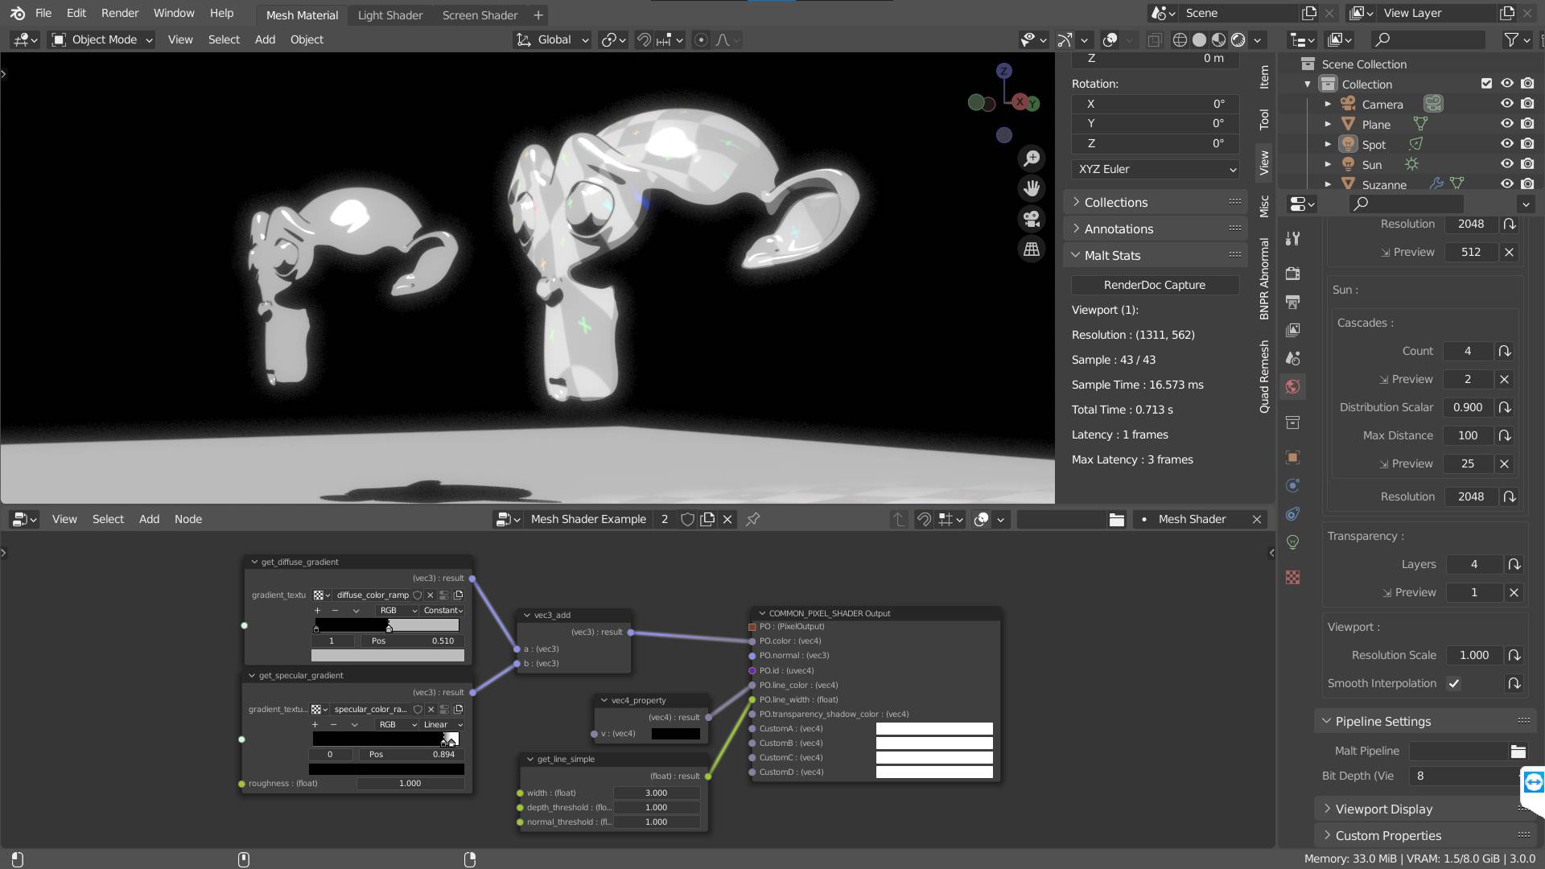Hide Suzanne in the viewport

(x=1507, y=184)
